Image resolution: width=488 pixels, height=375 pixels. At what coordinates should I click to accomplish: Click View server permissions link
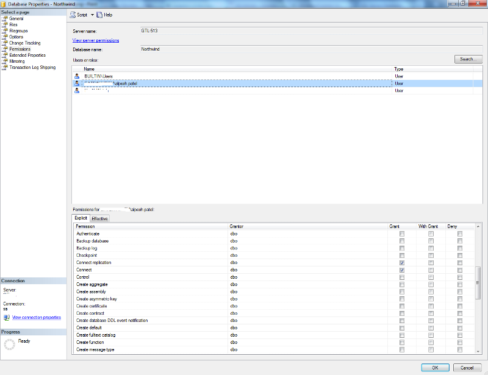click(96, 40)
